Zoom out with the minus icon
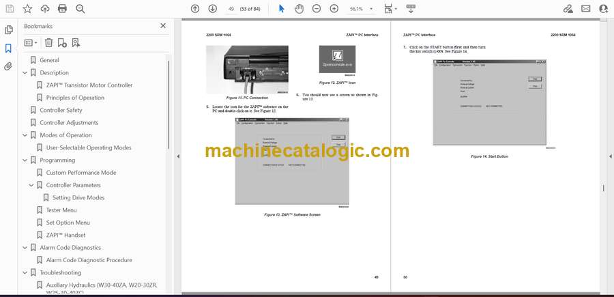614x297 pixels. coord(317,9)
